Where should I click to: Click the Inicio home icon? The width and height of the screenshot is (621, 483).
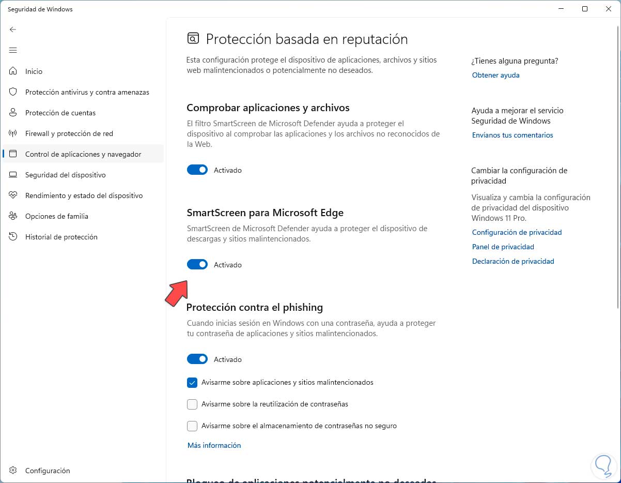point(13,71)
